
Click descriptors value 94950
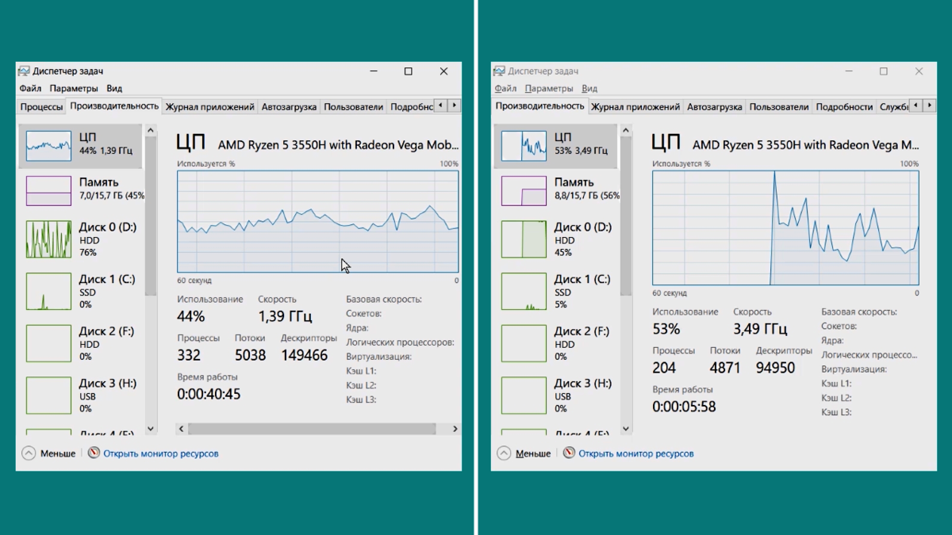click(775, 368)
